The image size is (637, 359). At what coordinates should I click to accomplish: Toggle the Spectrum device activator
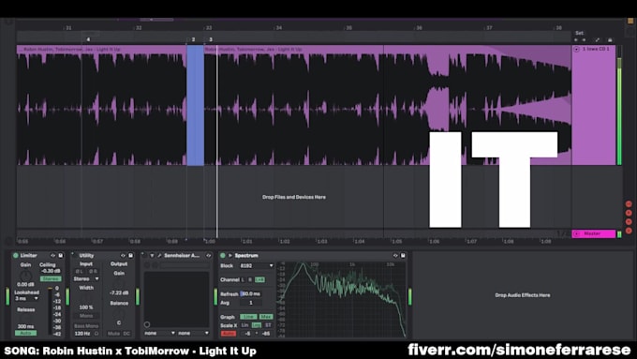pos(222,255)
